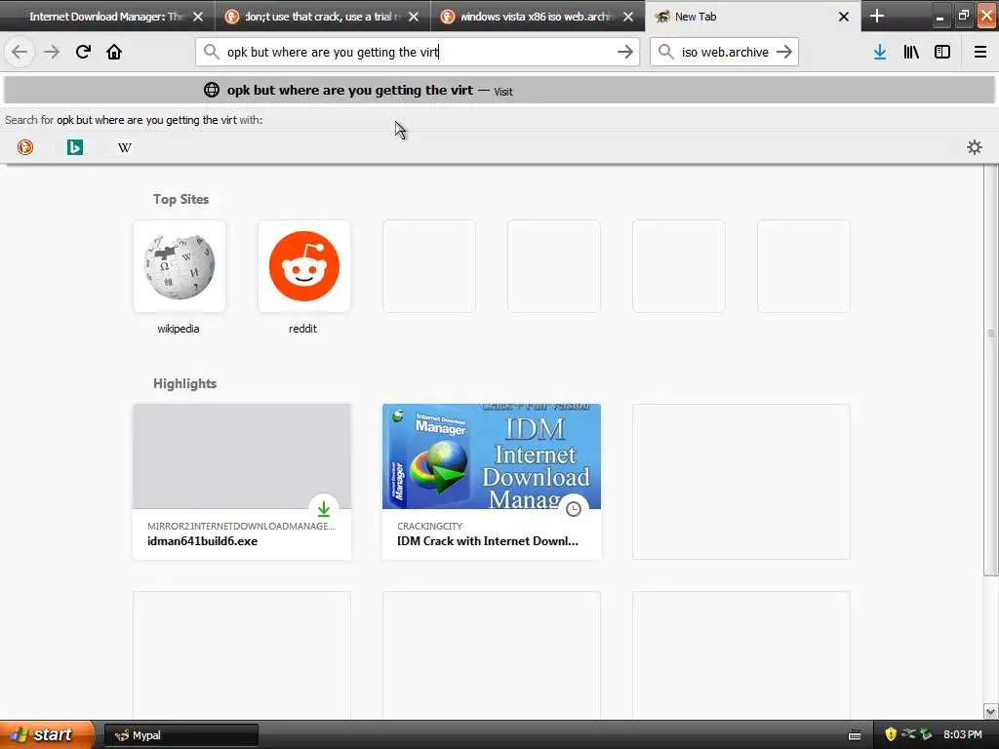Click the forward navigation arrow
The image size is (999, 749).
click(52, 52)
